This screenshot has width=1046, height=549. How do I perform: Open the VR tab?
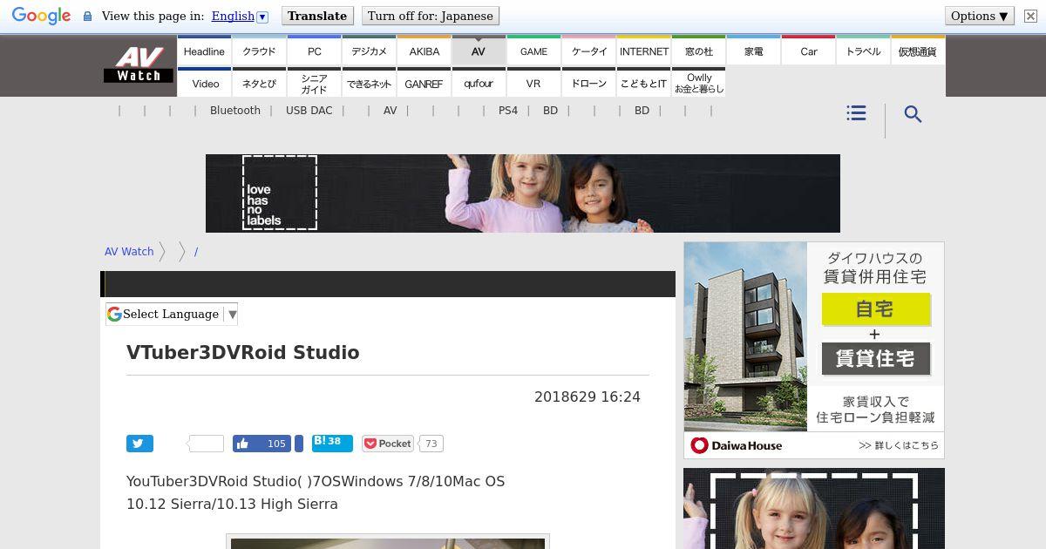[533, 83]
